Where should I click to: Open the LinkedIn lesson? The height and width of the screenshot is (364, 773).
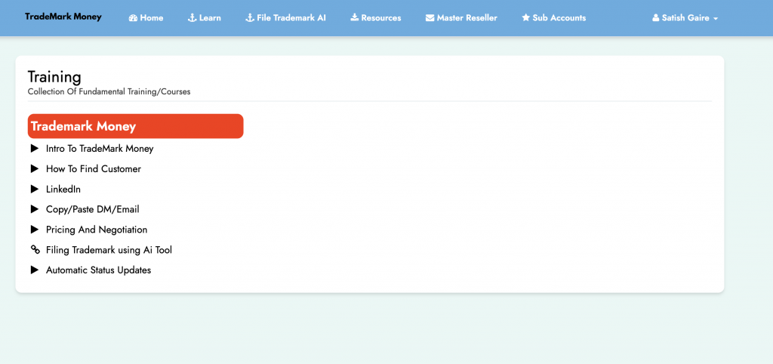coord(63,189)
